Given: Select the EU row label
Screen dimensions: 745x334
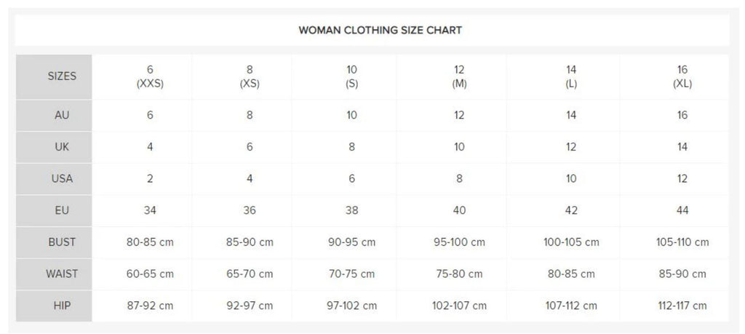Looking at the screenshot, I should pyautogui.click(x=62, y=210).
